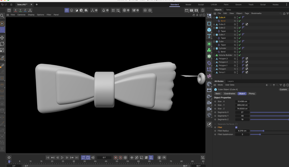
Task: Open the Cameras viewport menu
Action: coord(21,15)
